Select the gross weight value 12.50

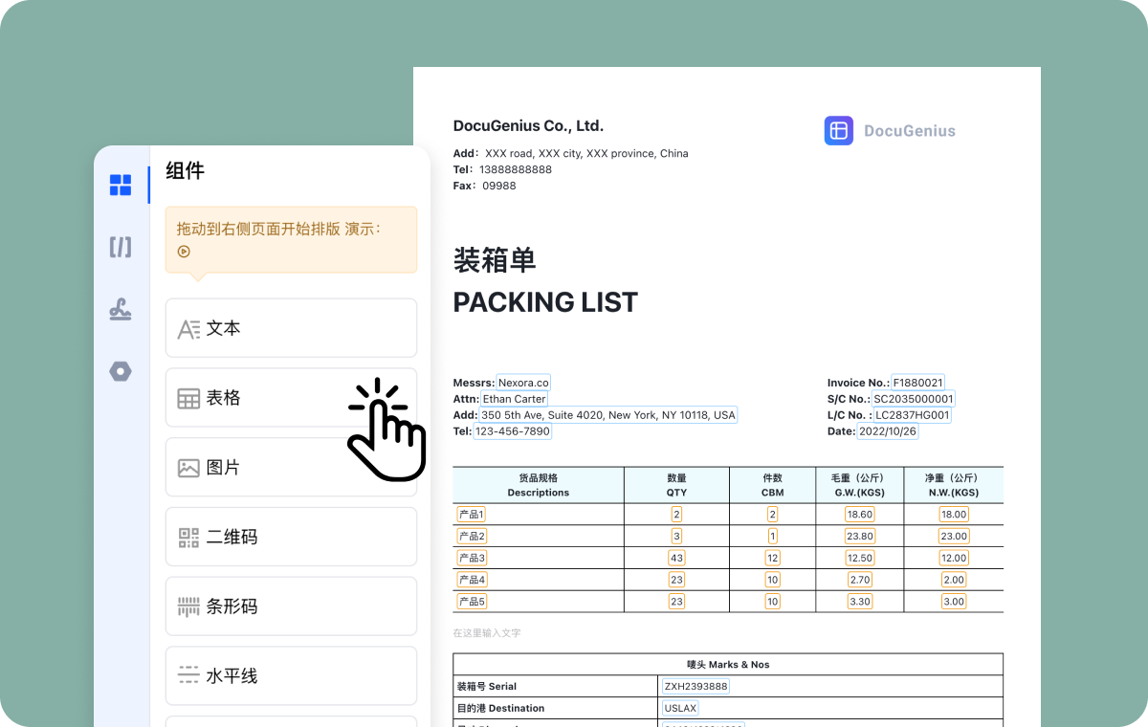(x=860, y=558)
